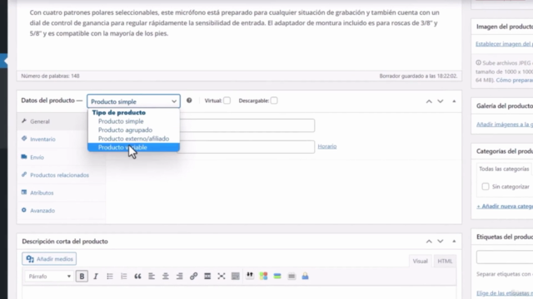Click Elige de las etiquetas link
Image resolution: width=533 pixels, height=299 pixels.
[x=505, y=293]
